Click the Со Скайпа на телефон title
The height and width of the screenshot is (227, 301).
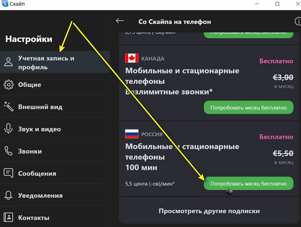coord(175,21)
